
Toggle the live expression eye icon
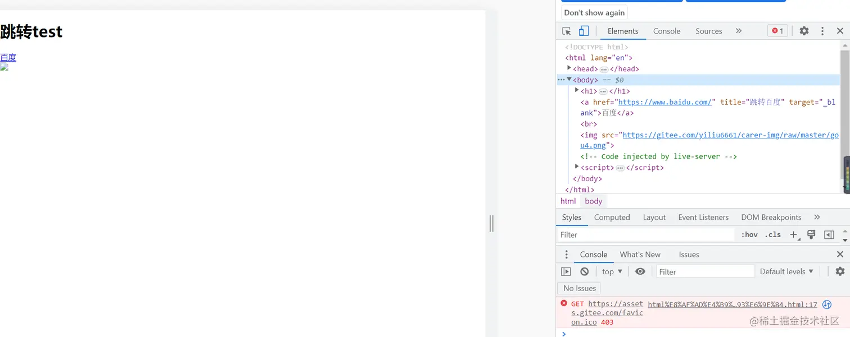tap(640, 271)
